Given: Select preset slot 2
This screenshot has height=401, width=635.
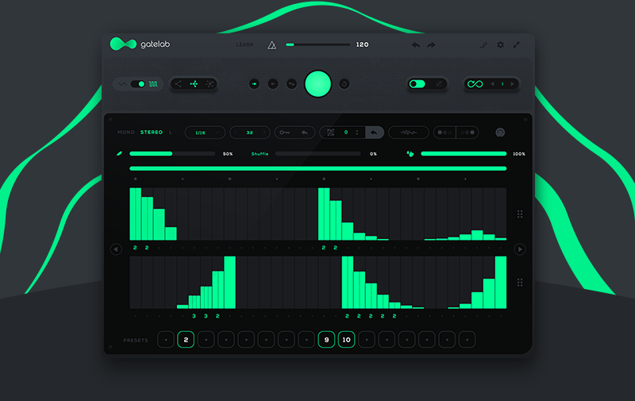Looking at the screenshot, I should pyautogui.click(x=186, y=340).
